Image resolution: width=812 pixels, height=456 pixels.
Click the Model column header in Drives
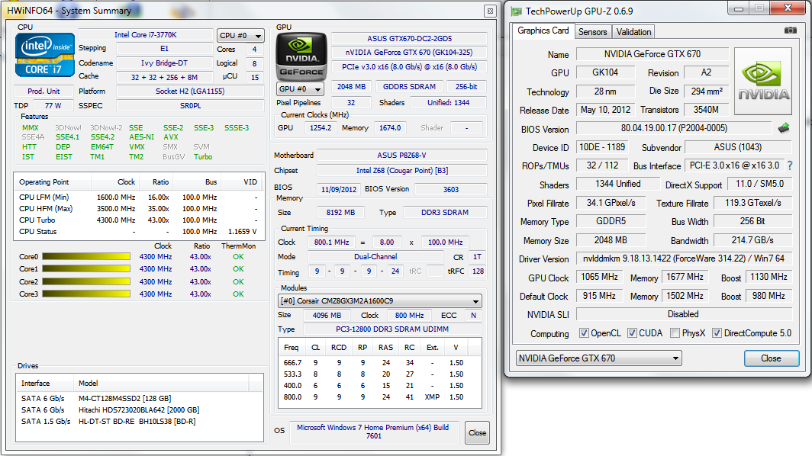[x=161, y=383]
